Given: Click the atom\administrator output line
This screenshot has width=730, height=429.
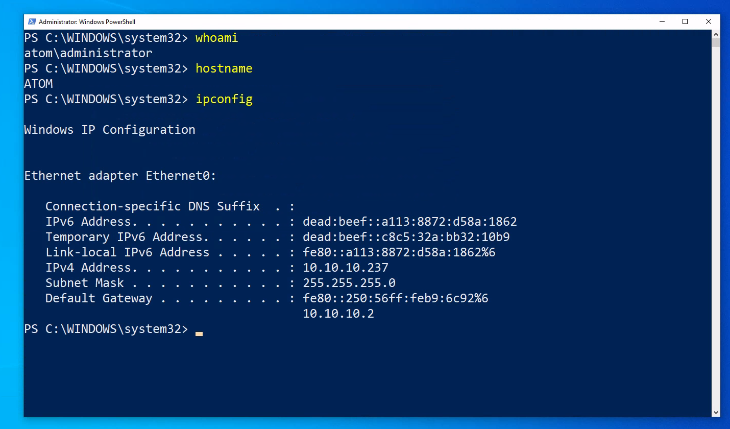Looking at the screenshot, I should pos(88,53).
